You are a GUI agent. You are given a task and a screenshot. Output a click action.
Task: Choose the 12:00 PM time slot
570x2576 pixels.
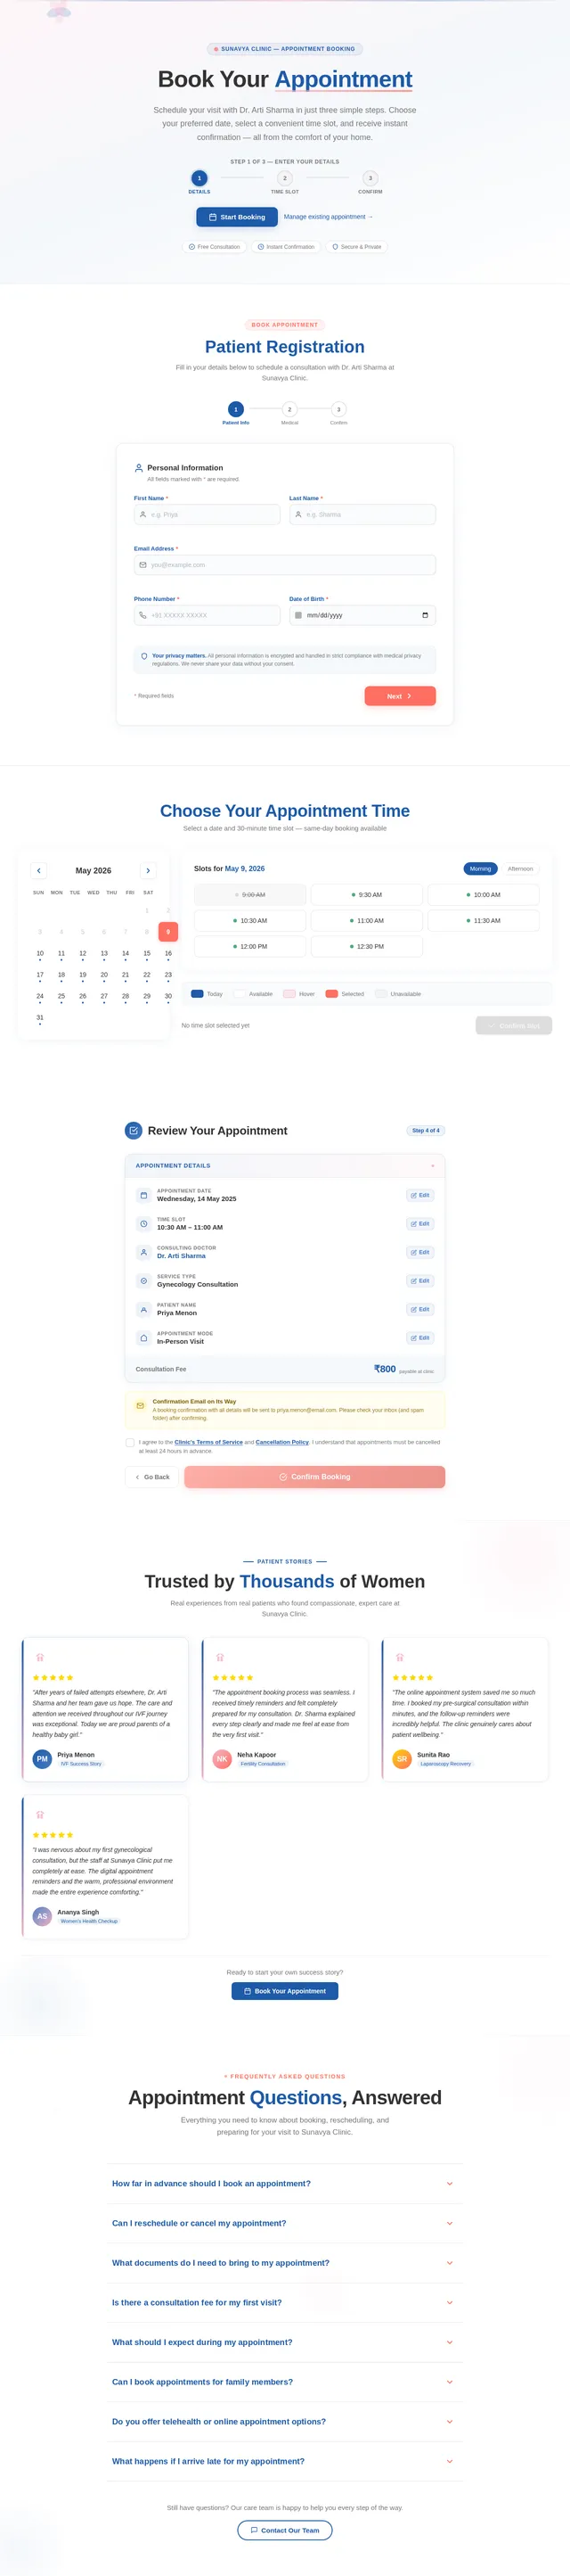tap(249, 947)
